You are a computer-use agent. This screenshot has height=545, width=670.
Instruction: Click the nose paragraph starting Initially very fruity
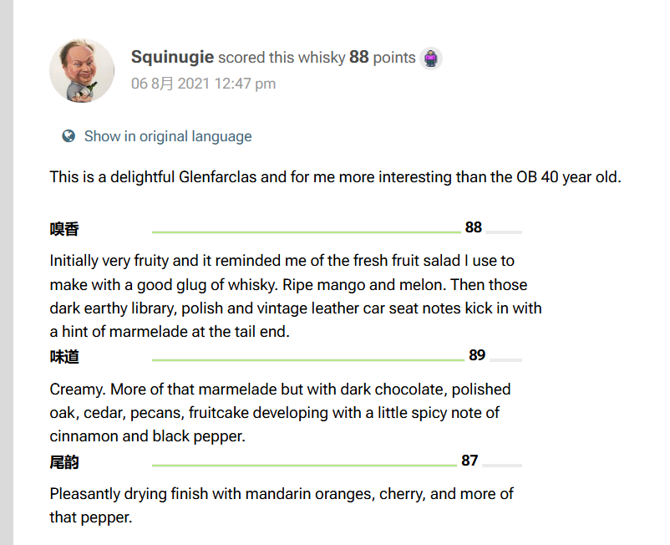[296, 296]
